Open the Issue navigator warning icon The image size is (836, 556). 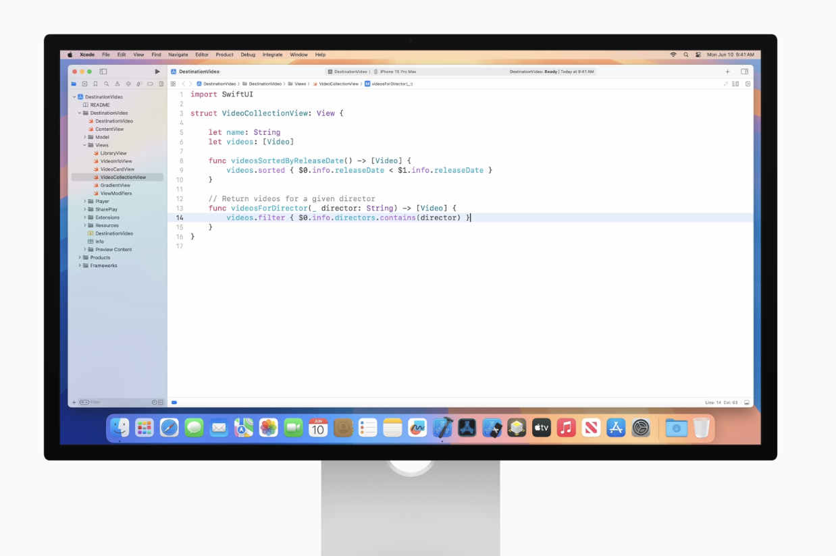coord(117,84)
